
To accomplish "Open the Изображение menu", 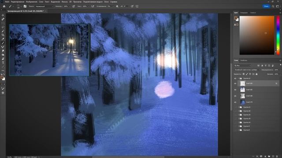I will click(31, 2).
